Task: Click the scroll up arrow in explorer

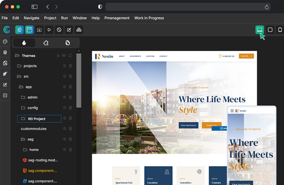Action: 79,51
